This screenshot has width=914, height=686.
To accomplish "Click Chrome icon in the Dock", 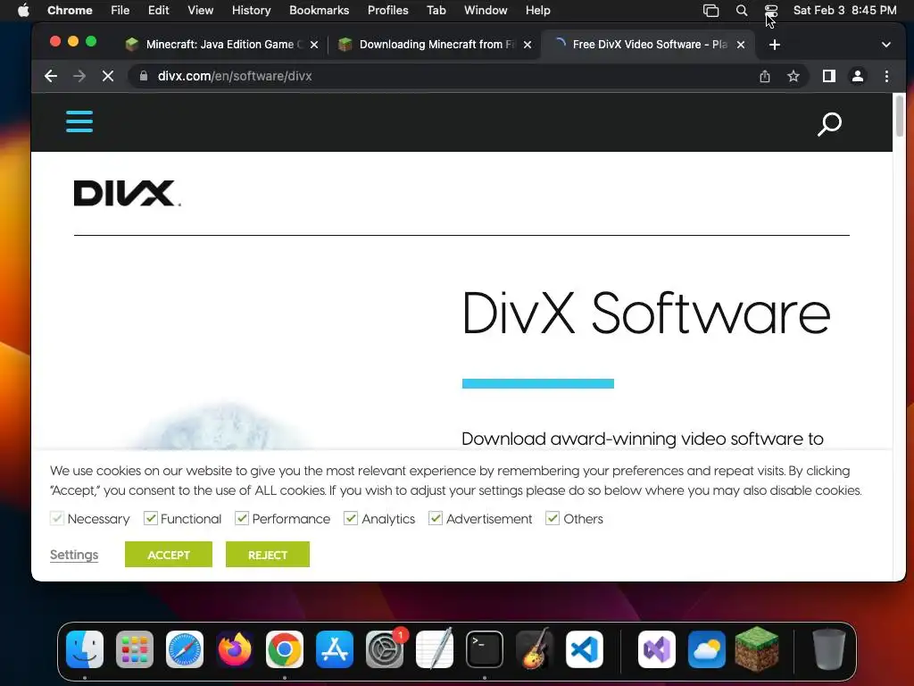I will point(285,648).
